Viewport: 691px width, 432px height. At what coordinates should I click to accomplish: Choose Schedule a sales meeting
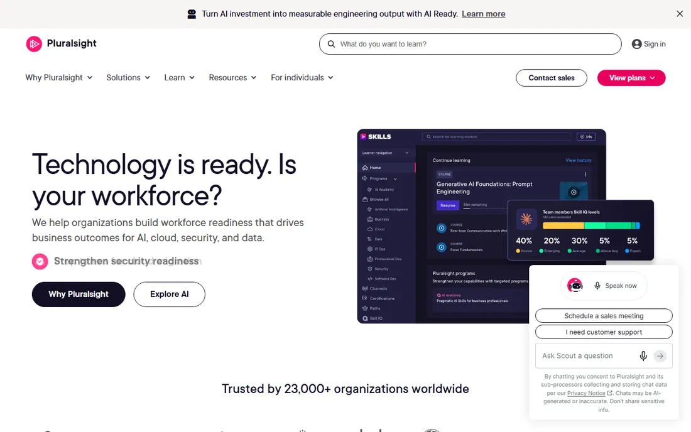[x=604, y=316]
